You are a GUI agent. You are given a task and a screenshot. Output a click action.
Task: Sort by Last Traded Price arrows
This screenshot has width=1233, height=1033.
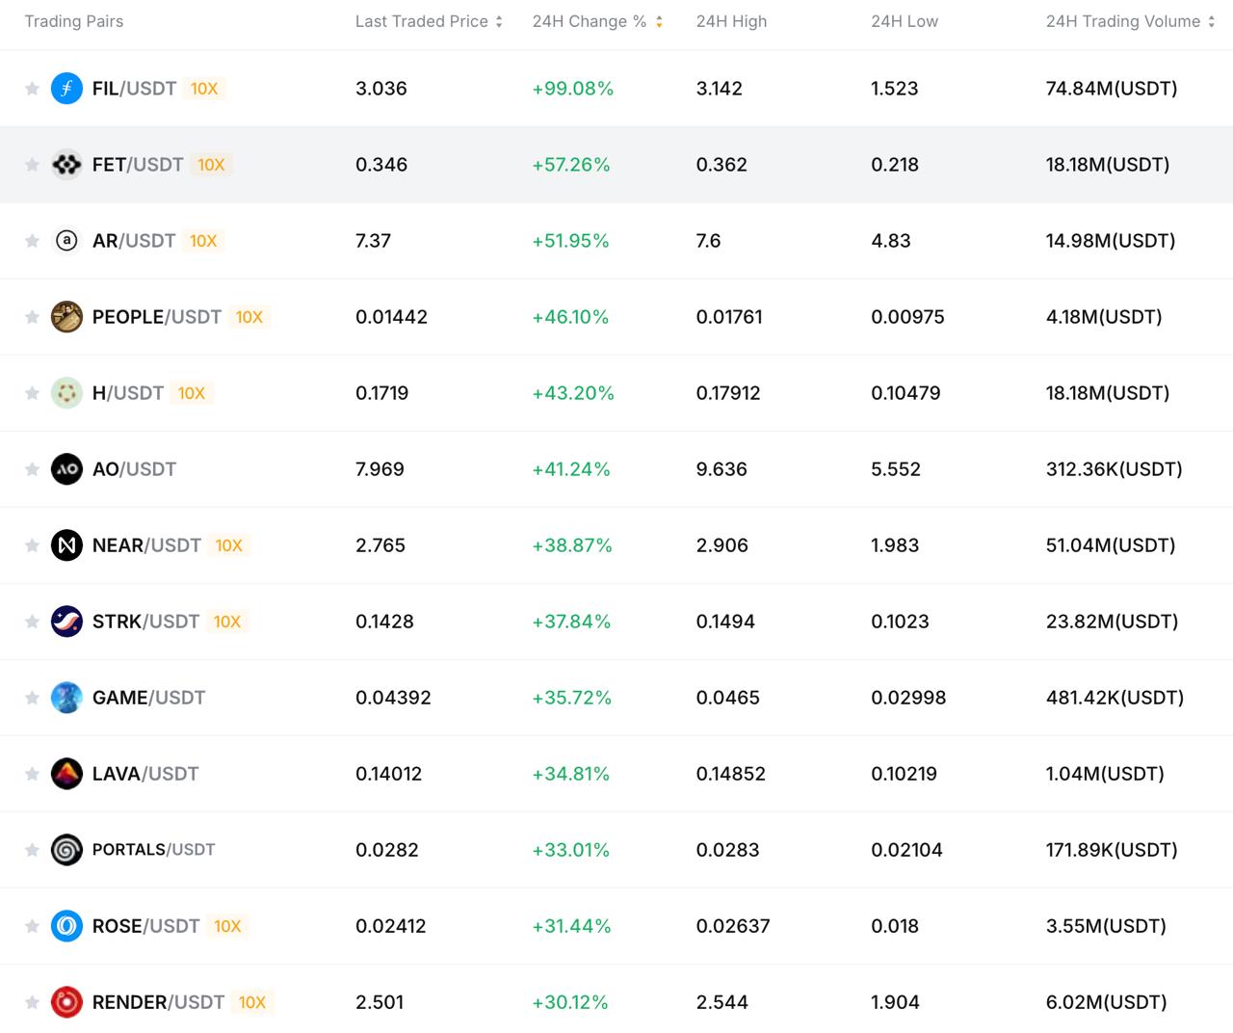coord(499,22)
